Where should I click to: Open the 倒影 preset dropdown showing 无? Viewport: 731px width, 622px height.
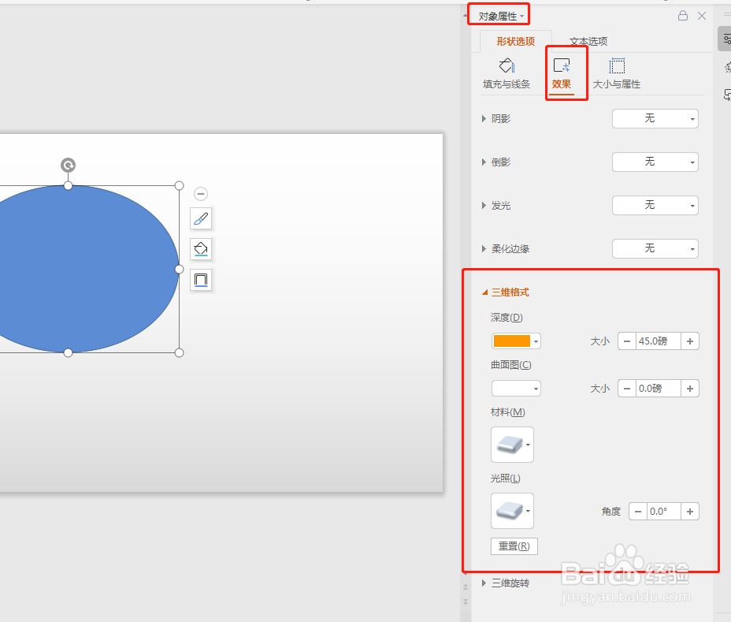655,162
